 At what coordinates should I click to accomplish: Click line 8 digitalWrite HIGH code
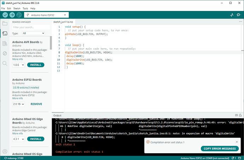(x=88, y=52)
